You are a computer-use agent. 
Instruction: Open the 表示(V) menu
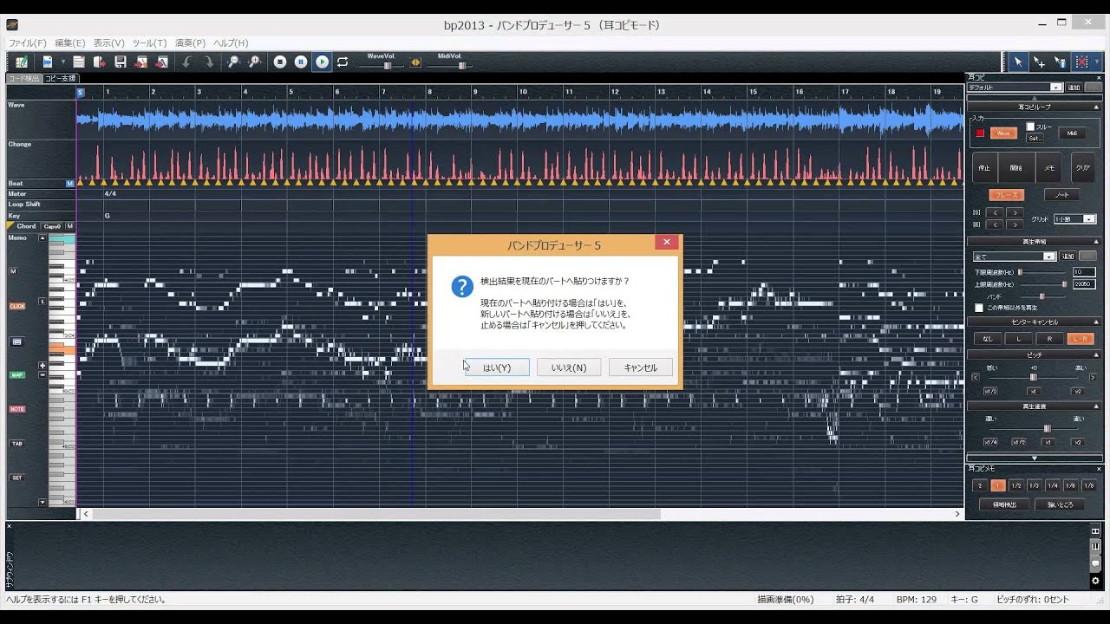pos(109,42)
